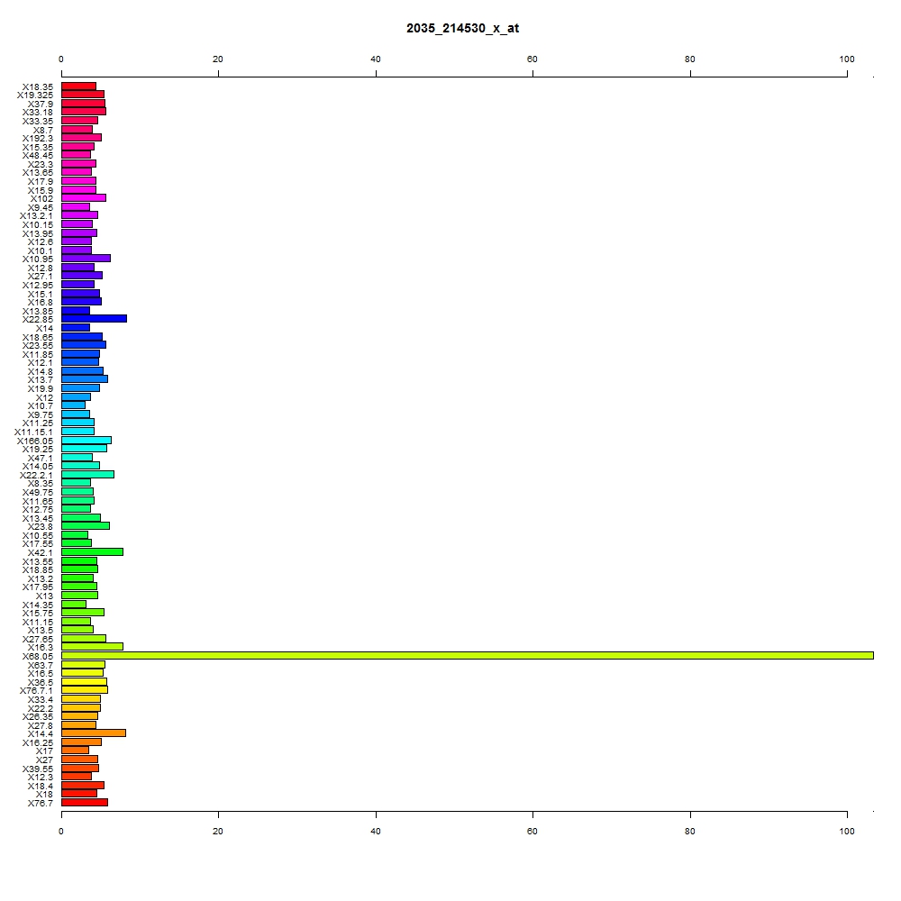Select the X23.55 label

pos(37,345)
